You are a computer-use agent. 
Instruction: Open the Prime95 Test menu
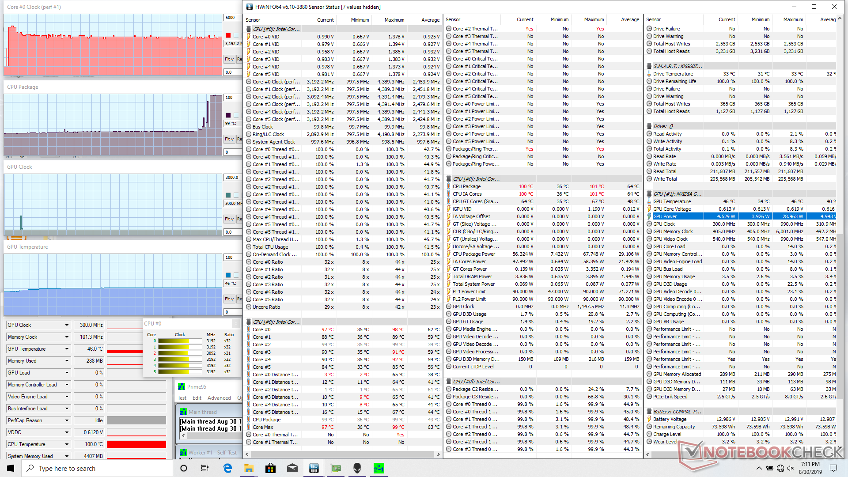pos(182,398)
